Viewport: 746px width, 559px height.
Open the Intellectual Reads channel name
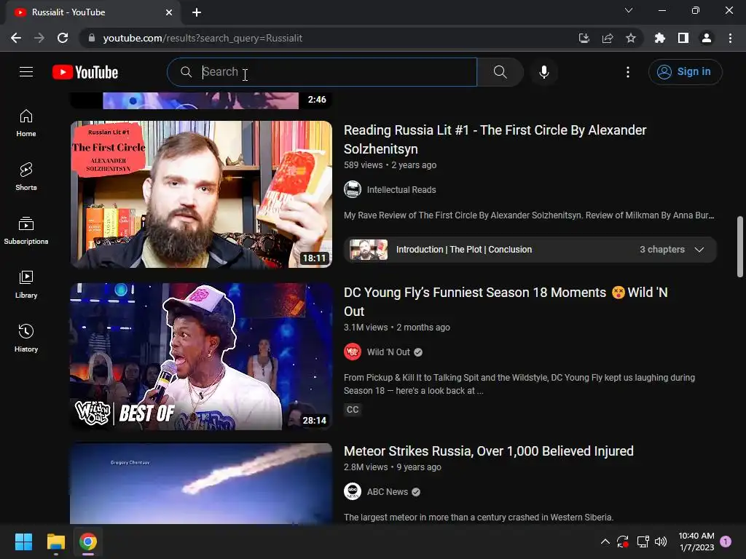pyautogui.click(x=401, y=190)
